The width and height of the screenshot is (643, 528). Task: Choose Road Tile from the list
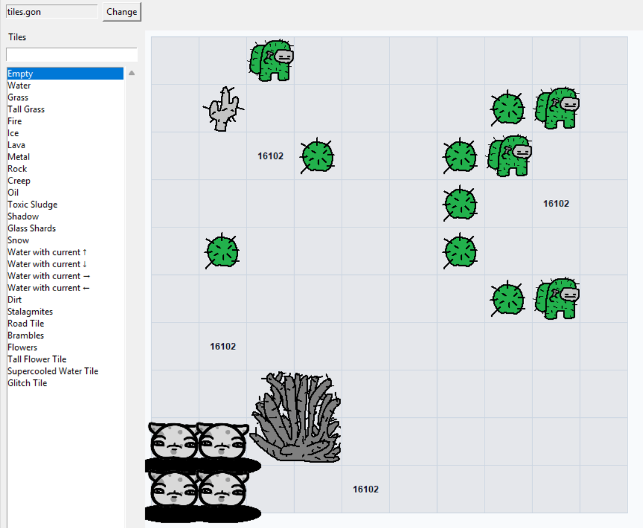tap(65, 323)
